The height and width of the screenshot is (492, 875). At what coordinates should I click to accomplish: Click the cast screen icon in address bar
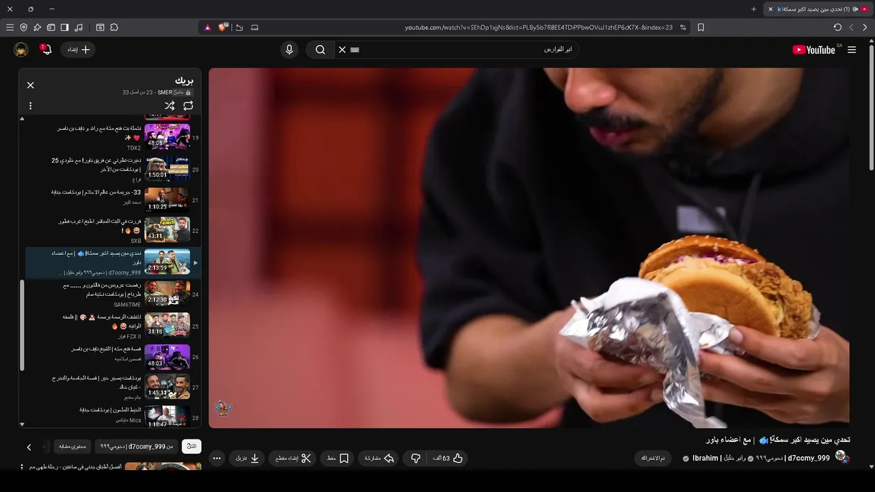click(254, 27)
